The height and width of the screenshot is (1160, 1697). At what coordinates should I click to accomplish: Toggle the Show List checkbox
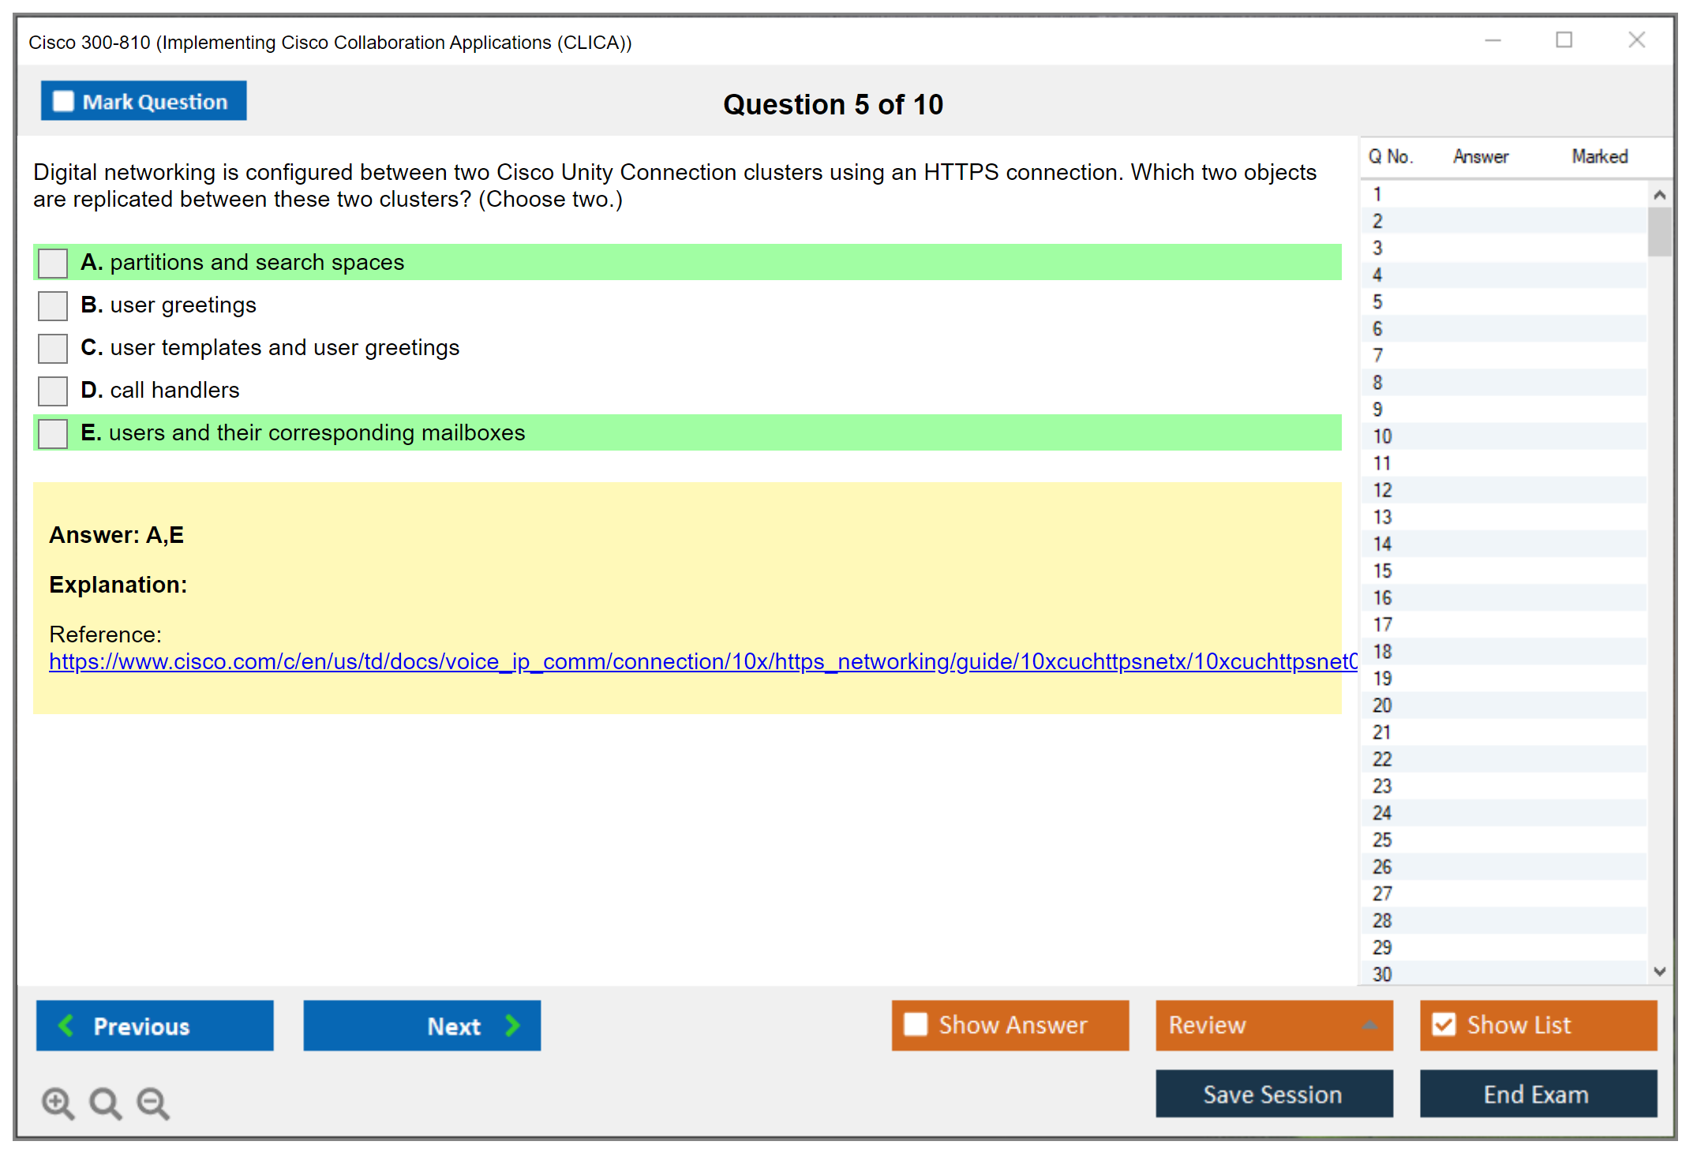coord(1444,1024)
